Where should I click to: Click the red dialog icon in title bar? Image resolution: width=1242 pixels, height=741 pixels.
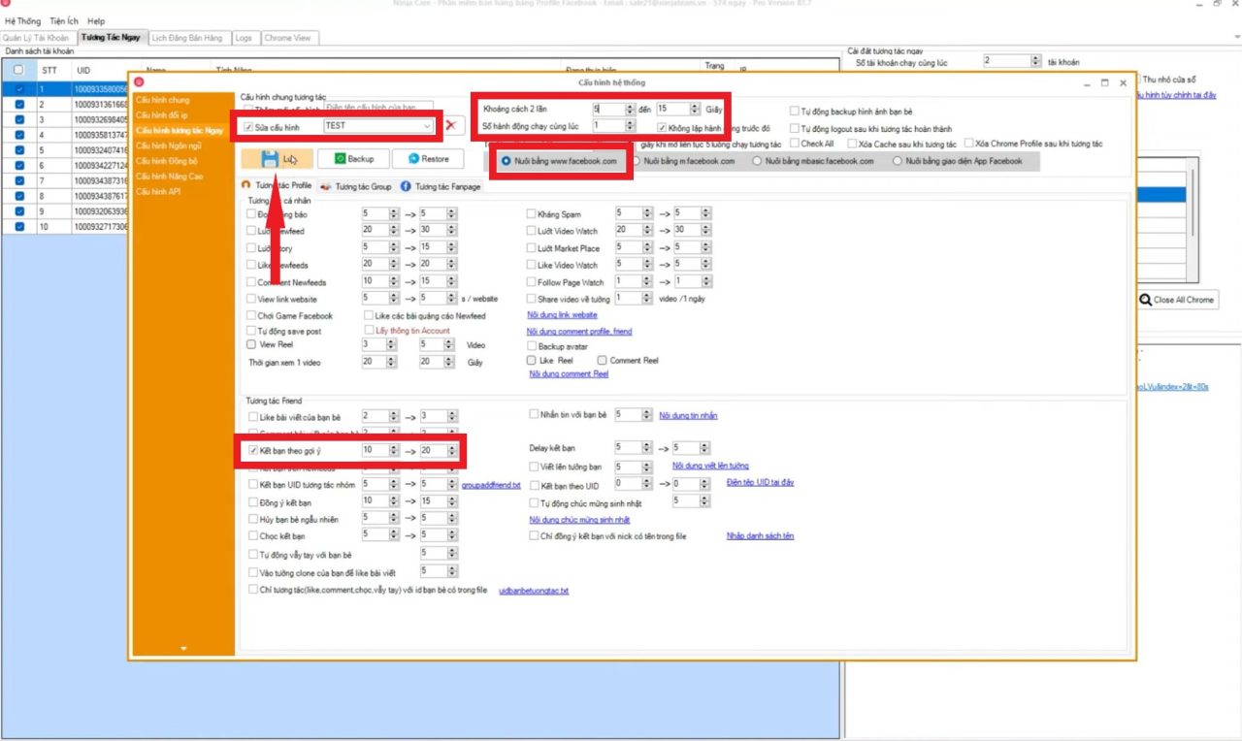(x=140, y=82)
